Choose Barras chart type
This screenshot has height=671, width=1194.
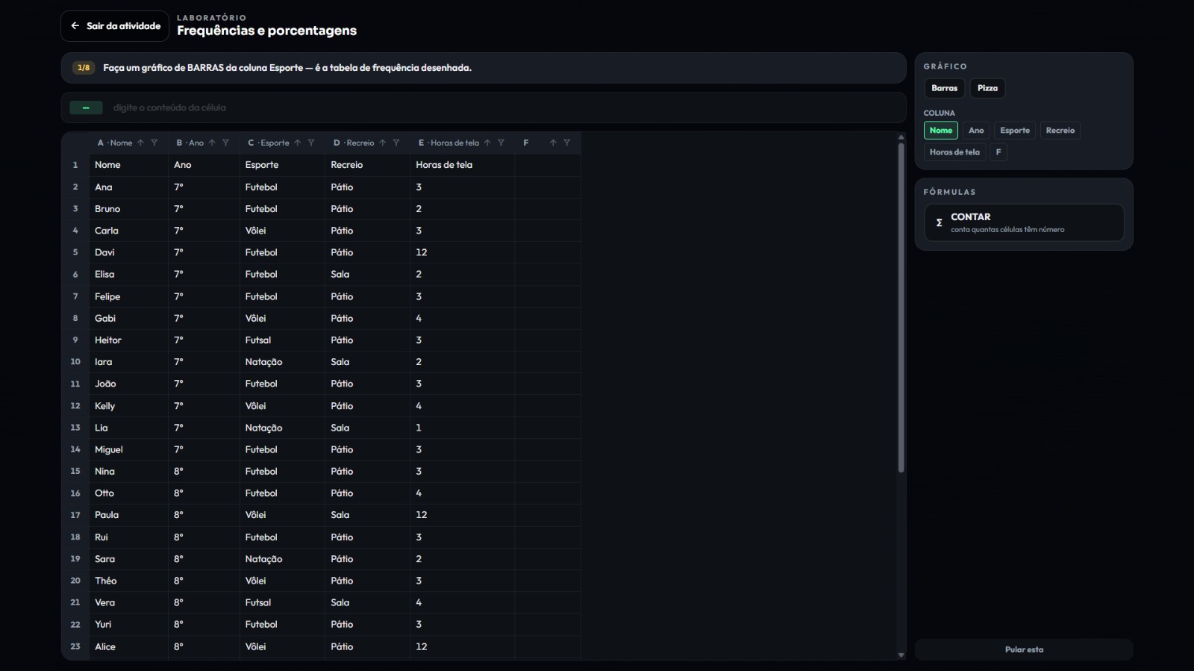click(x=944, y=88)
